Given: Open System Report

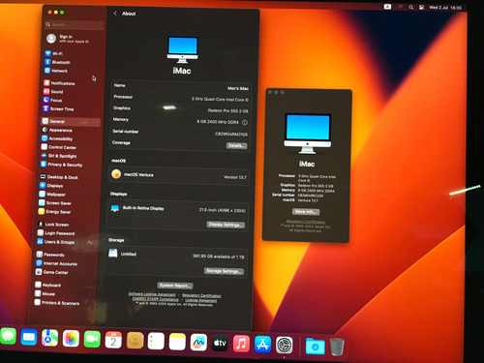Looking at the screenshot, I should click(175, 286).
